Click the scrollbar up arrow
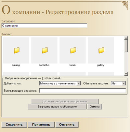 pos(126,38)
